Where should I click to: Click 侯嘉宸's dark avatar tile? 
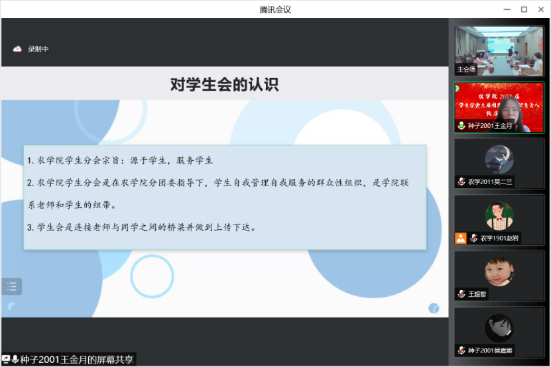pos(499,328)
